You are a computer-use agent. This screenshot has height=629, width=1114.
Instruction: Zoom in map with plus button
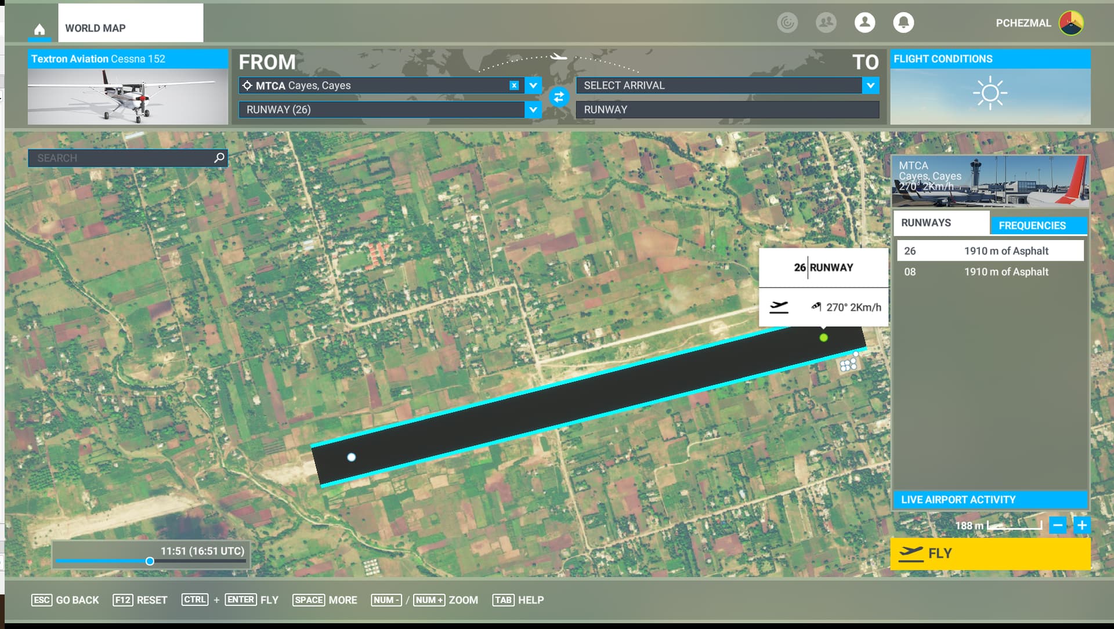tap(1082, 525)
